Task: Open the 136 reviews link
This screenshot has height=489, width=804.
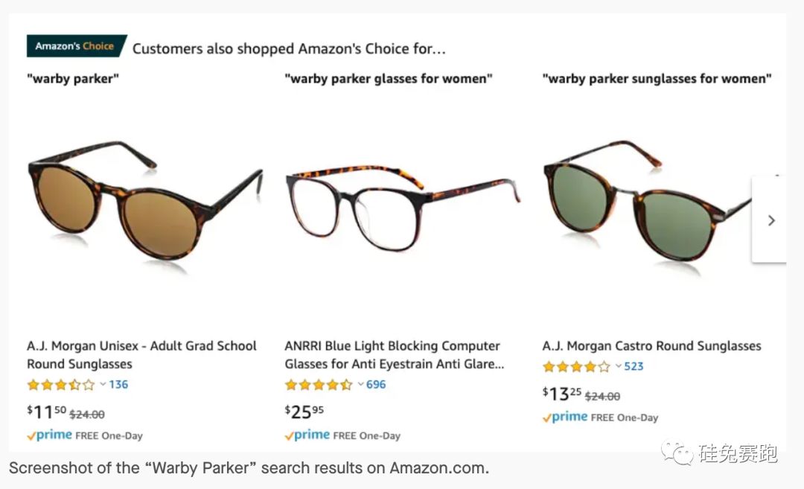Action: 118,385
